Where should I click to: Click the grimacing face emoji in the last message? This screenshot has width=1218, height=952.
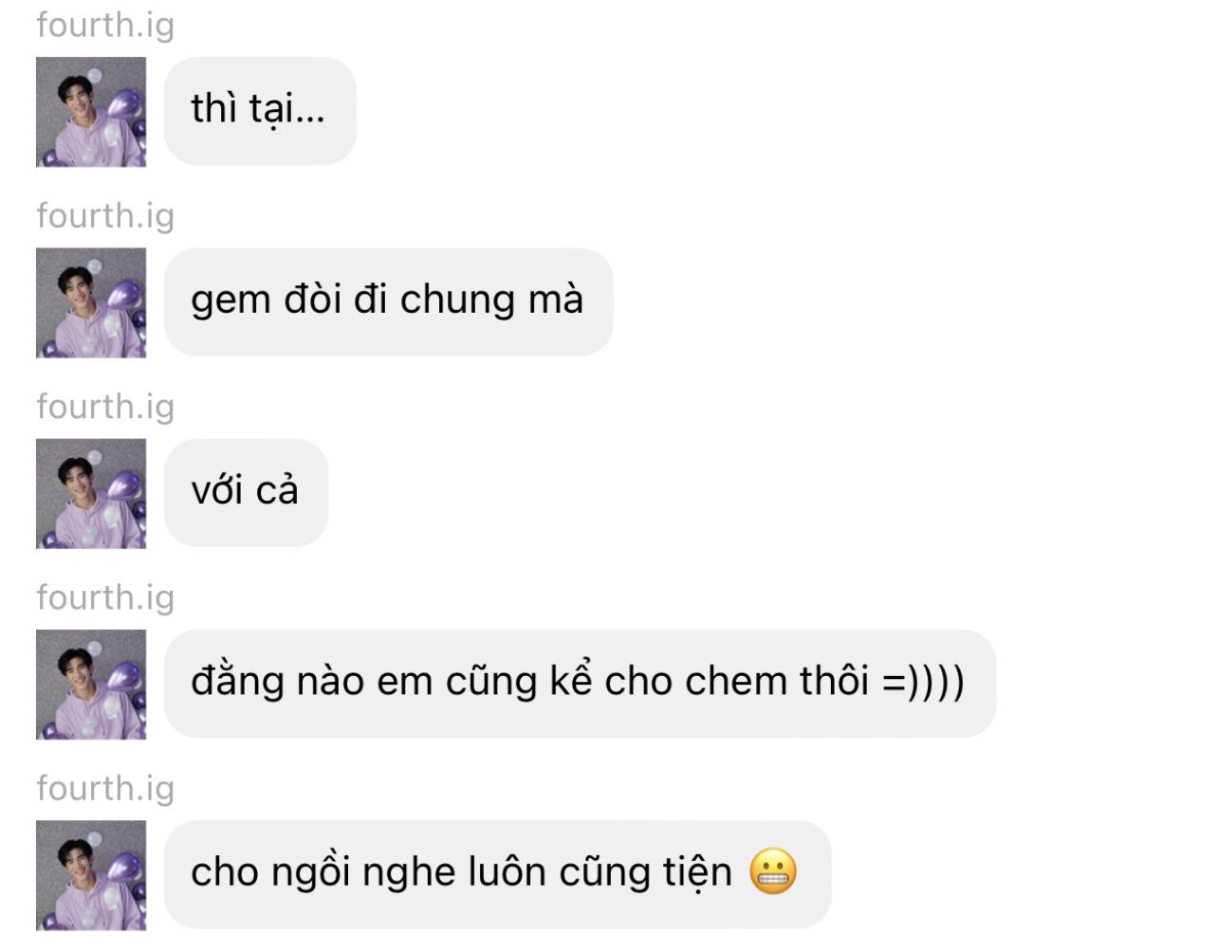[773, 871]
